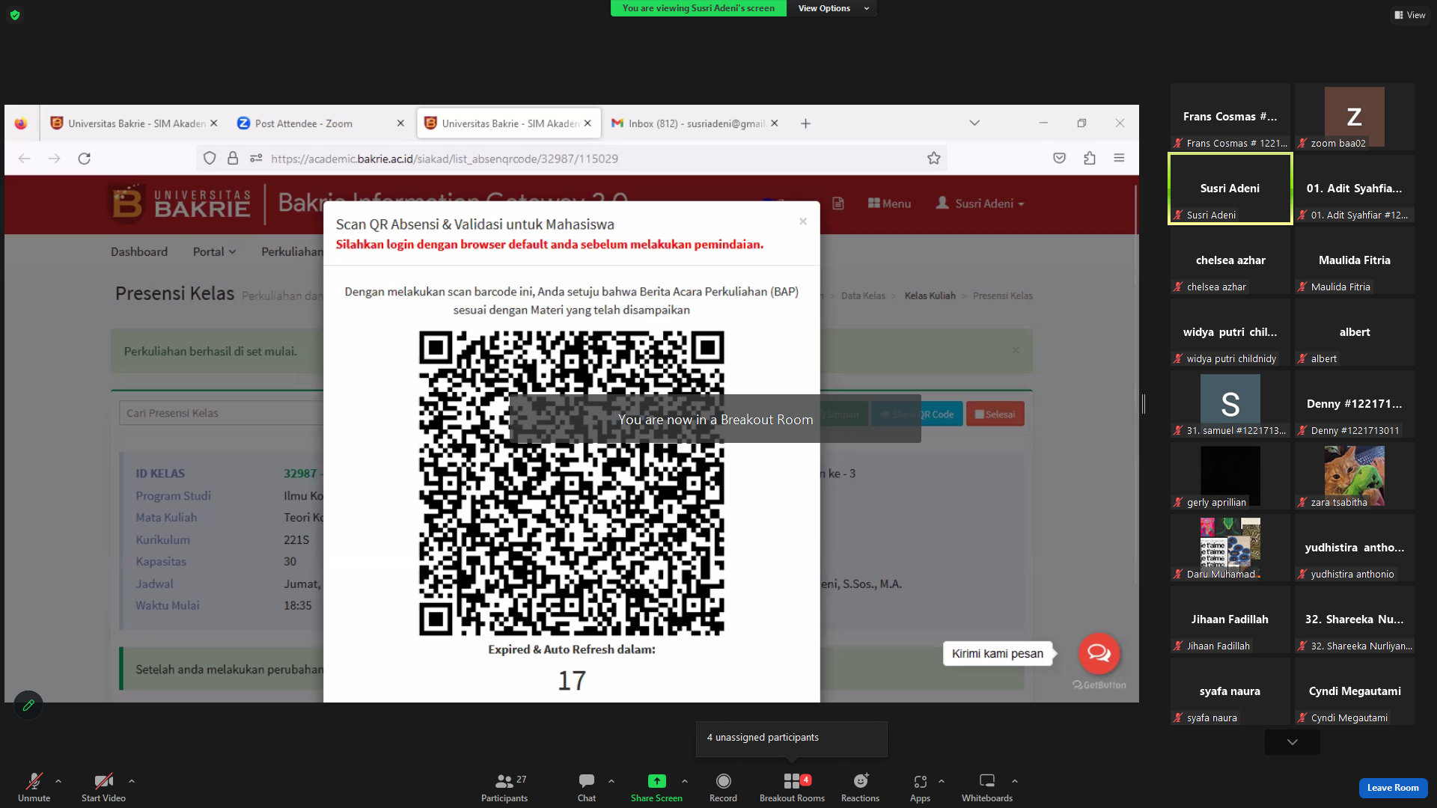Click the document icon in header

tap(838, 203)
